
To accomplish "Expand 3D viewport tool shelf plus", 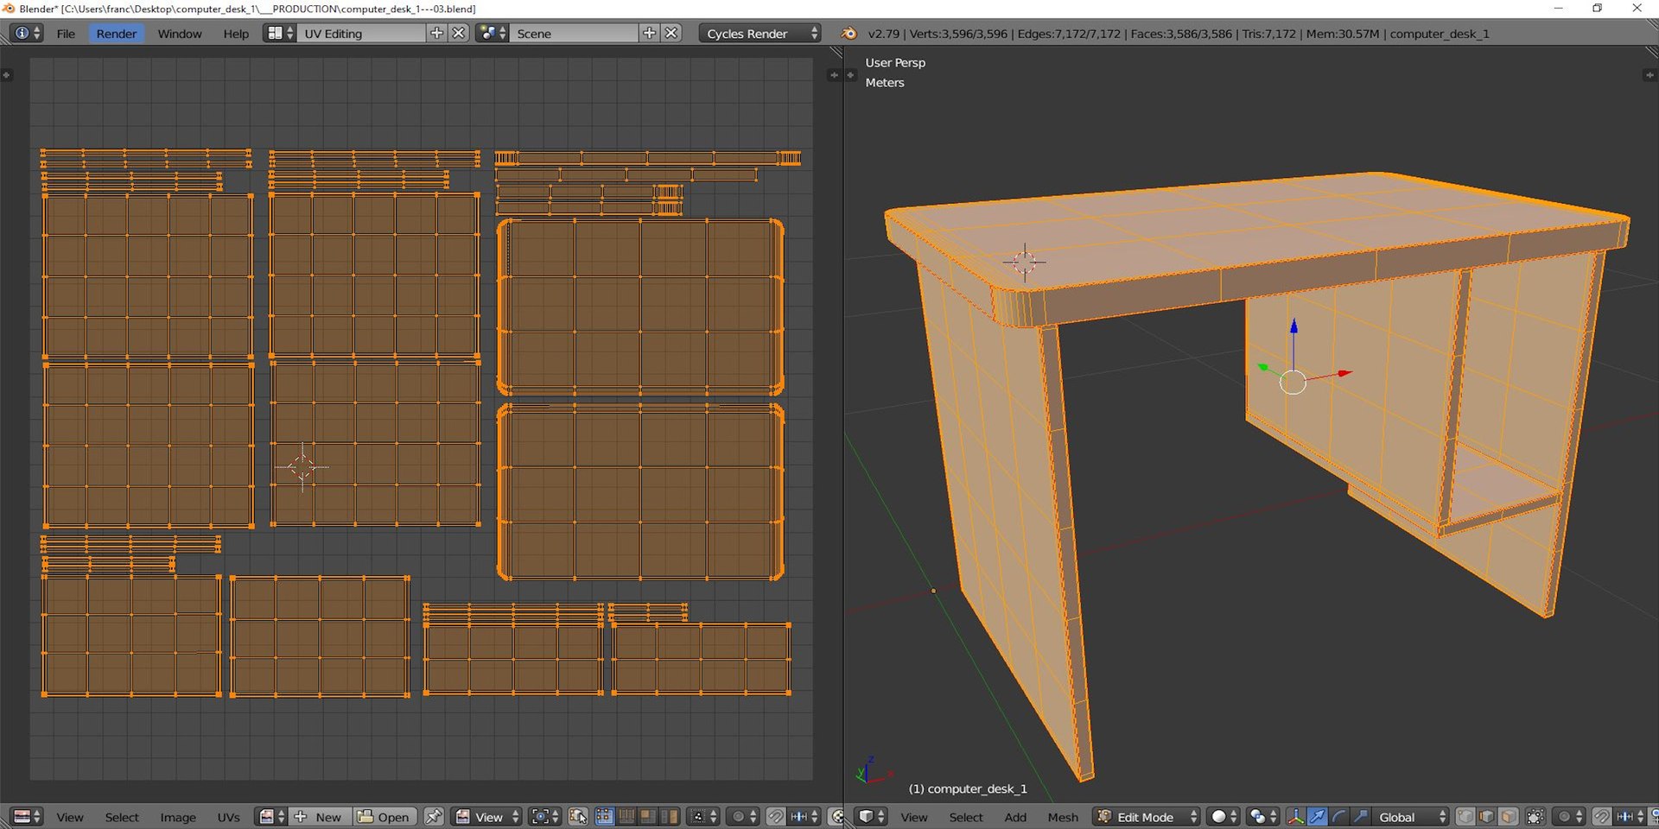I will [851, 75].
